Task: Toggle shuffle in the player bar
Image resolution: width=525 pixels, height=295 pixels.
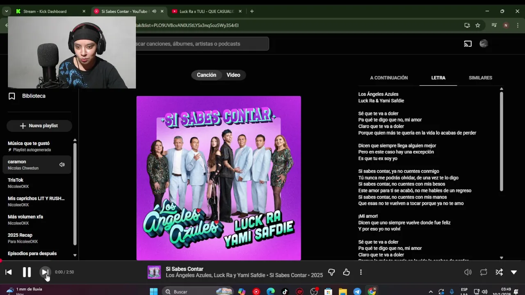Action: [499, 272]
